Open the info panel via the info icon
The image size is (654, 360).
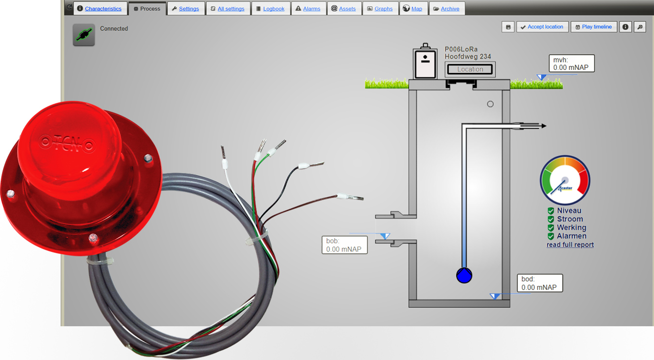626,26
